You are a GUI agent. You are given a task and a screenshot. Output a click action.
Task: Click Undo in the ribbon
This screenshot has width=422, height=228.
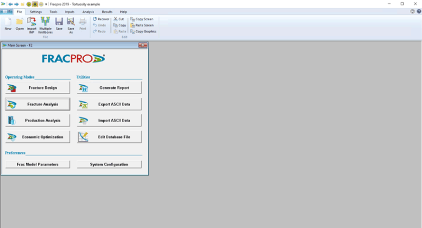click(99, 25)
